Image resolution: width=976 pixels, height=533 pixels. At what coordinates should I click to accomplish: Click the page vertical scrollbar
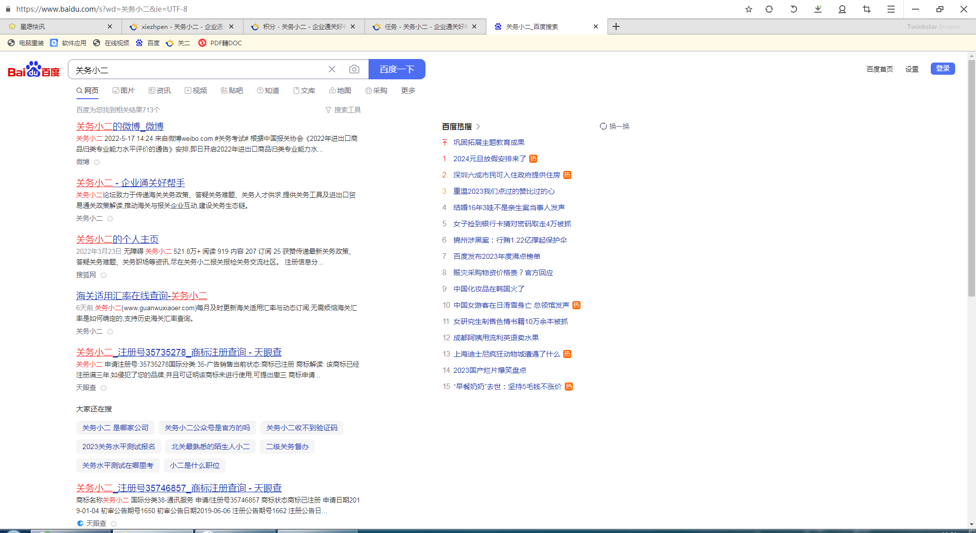(971, 178)
